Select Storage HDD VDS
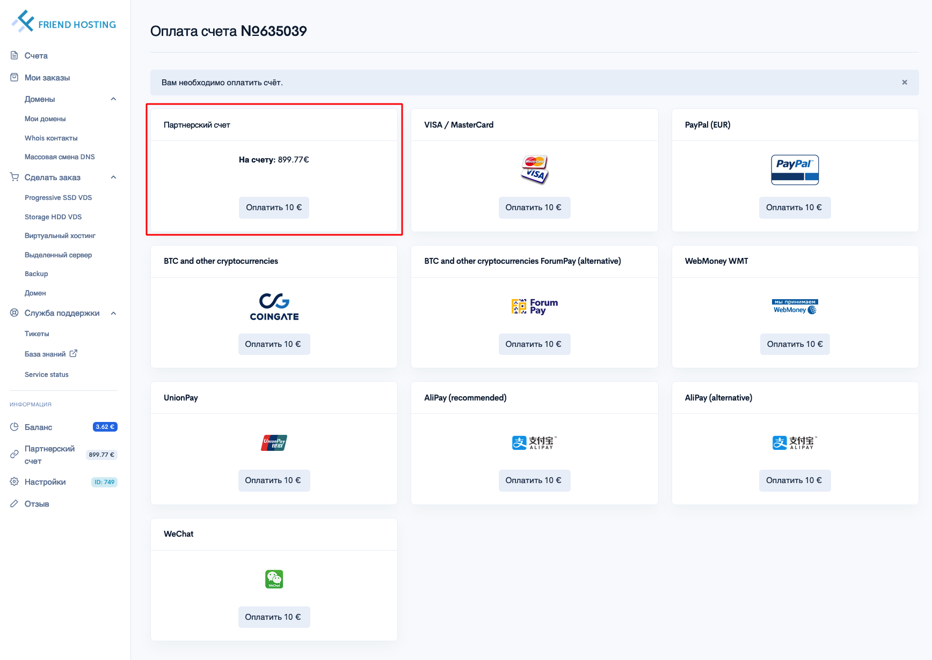Screen dimensions: 932x660 (x=53, y=217)
